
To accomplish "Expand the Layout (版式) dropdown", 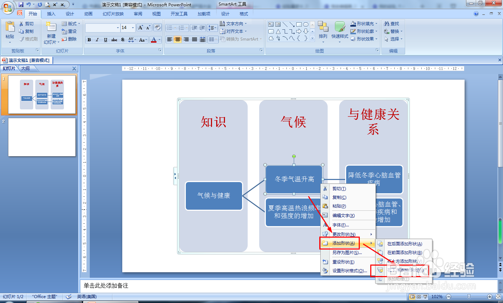I will 71,24.
